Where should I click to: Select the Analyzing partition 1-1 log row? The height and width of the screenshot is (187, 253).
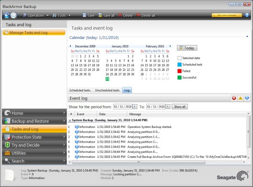tap(157, 137)
